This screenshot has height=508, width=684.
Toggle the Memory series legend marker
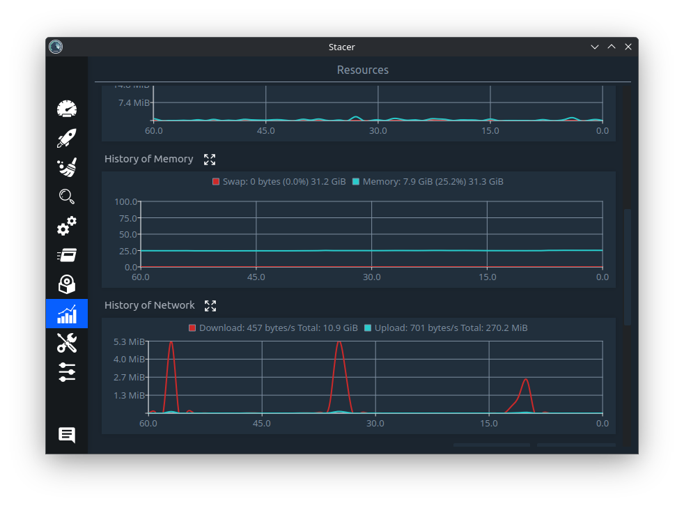356,182
